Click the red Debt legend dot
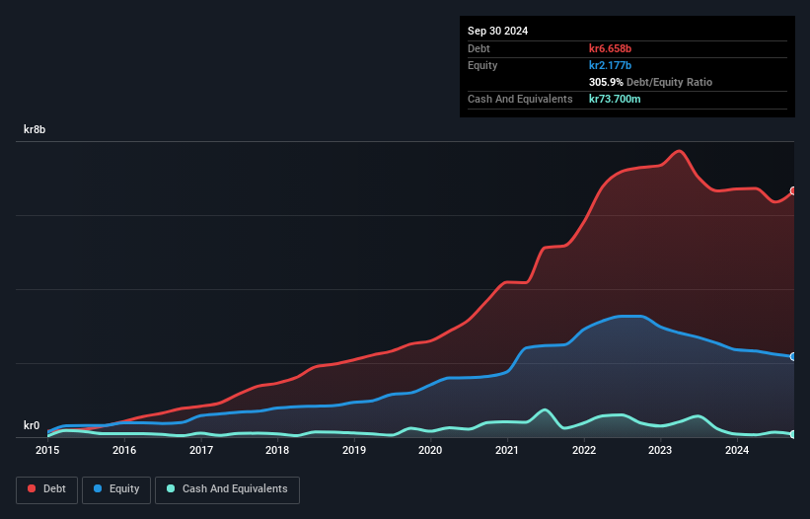Viewport: 810px width, 519px height. tap(32, 488)
